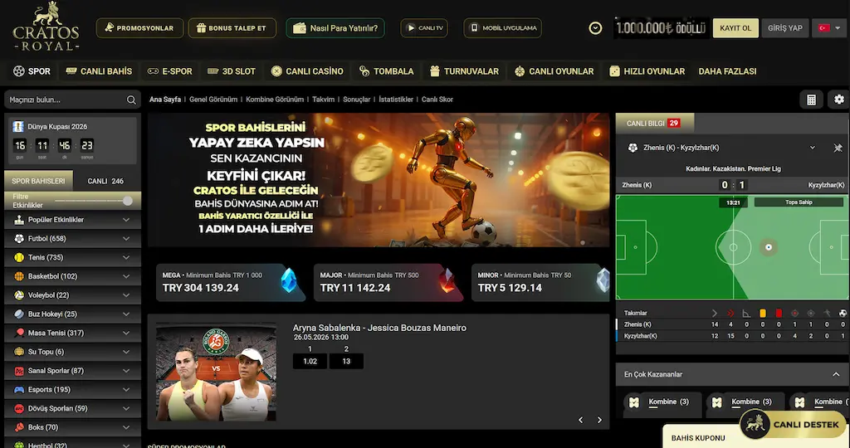Select odds 13 for Bouzas Maneiro
This screenshot has height=448, width=850.
click(x=346, y=362)
